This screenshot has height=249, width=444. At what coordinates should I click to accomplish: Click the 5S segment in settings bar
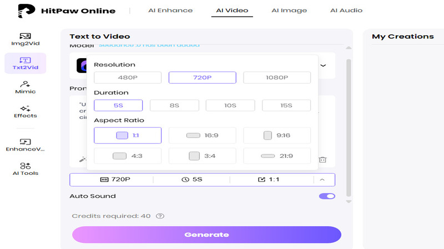coord(191,179)
